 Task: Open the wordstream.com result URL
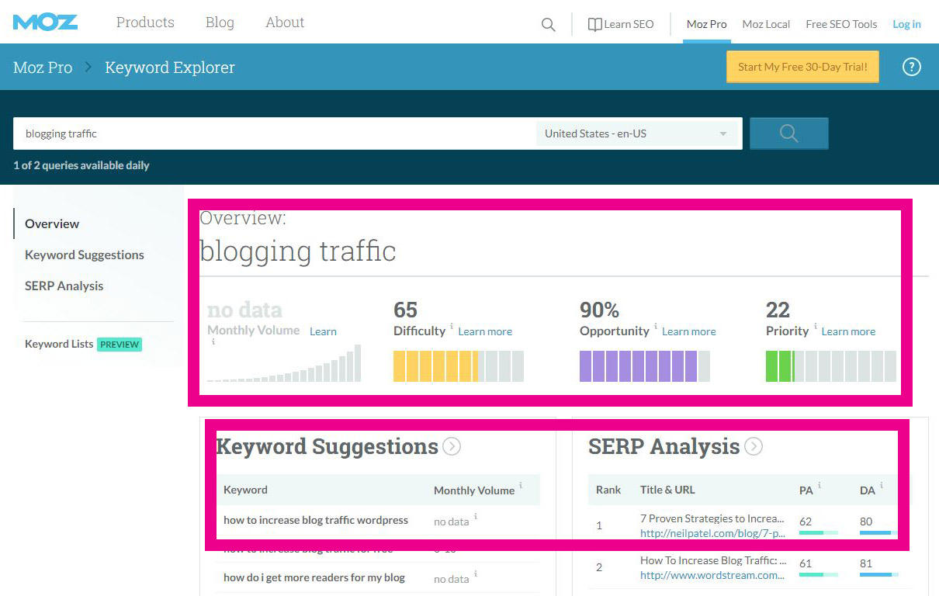[x=712, y=575]
